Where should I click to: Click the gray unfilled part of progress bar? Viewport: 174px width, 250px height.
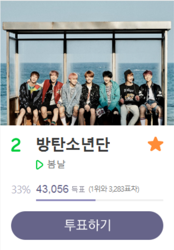pyautogui.click(x=129, y=200)
